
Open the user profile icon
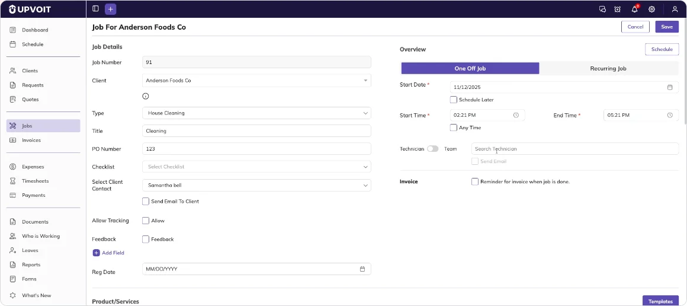point(675,9)
